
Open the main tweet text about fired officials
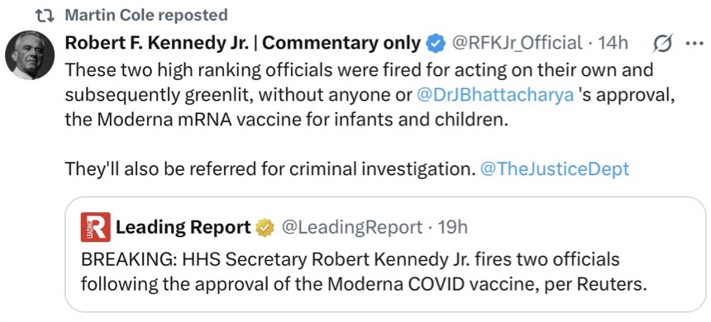click(360, 96)
